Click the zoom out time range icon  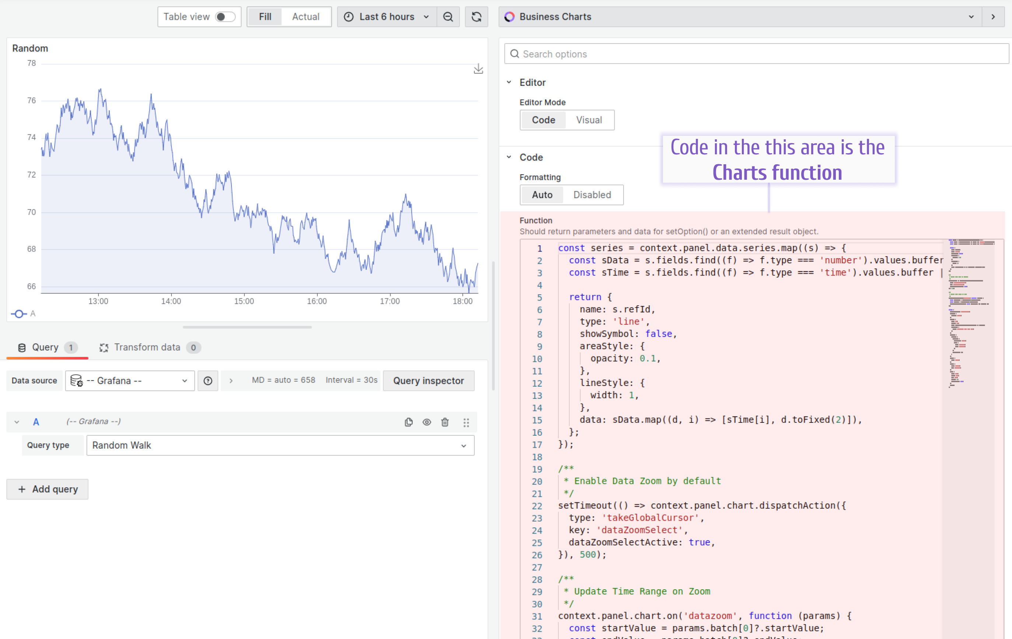448,17
